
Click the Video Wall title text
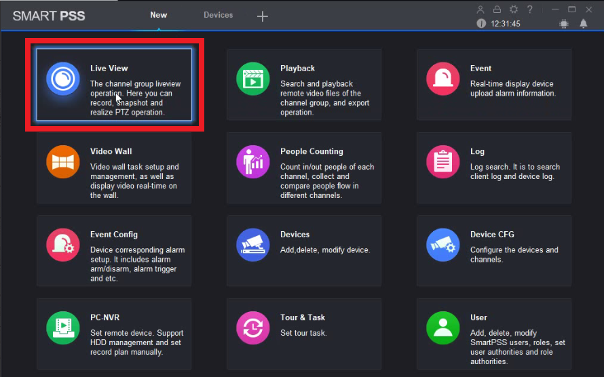(111, 152)
